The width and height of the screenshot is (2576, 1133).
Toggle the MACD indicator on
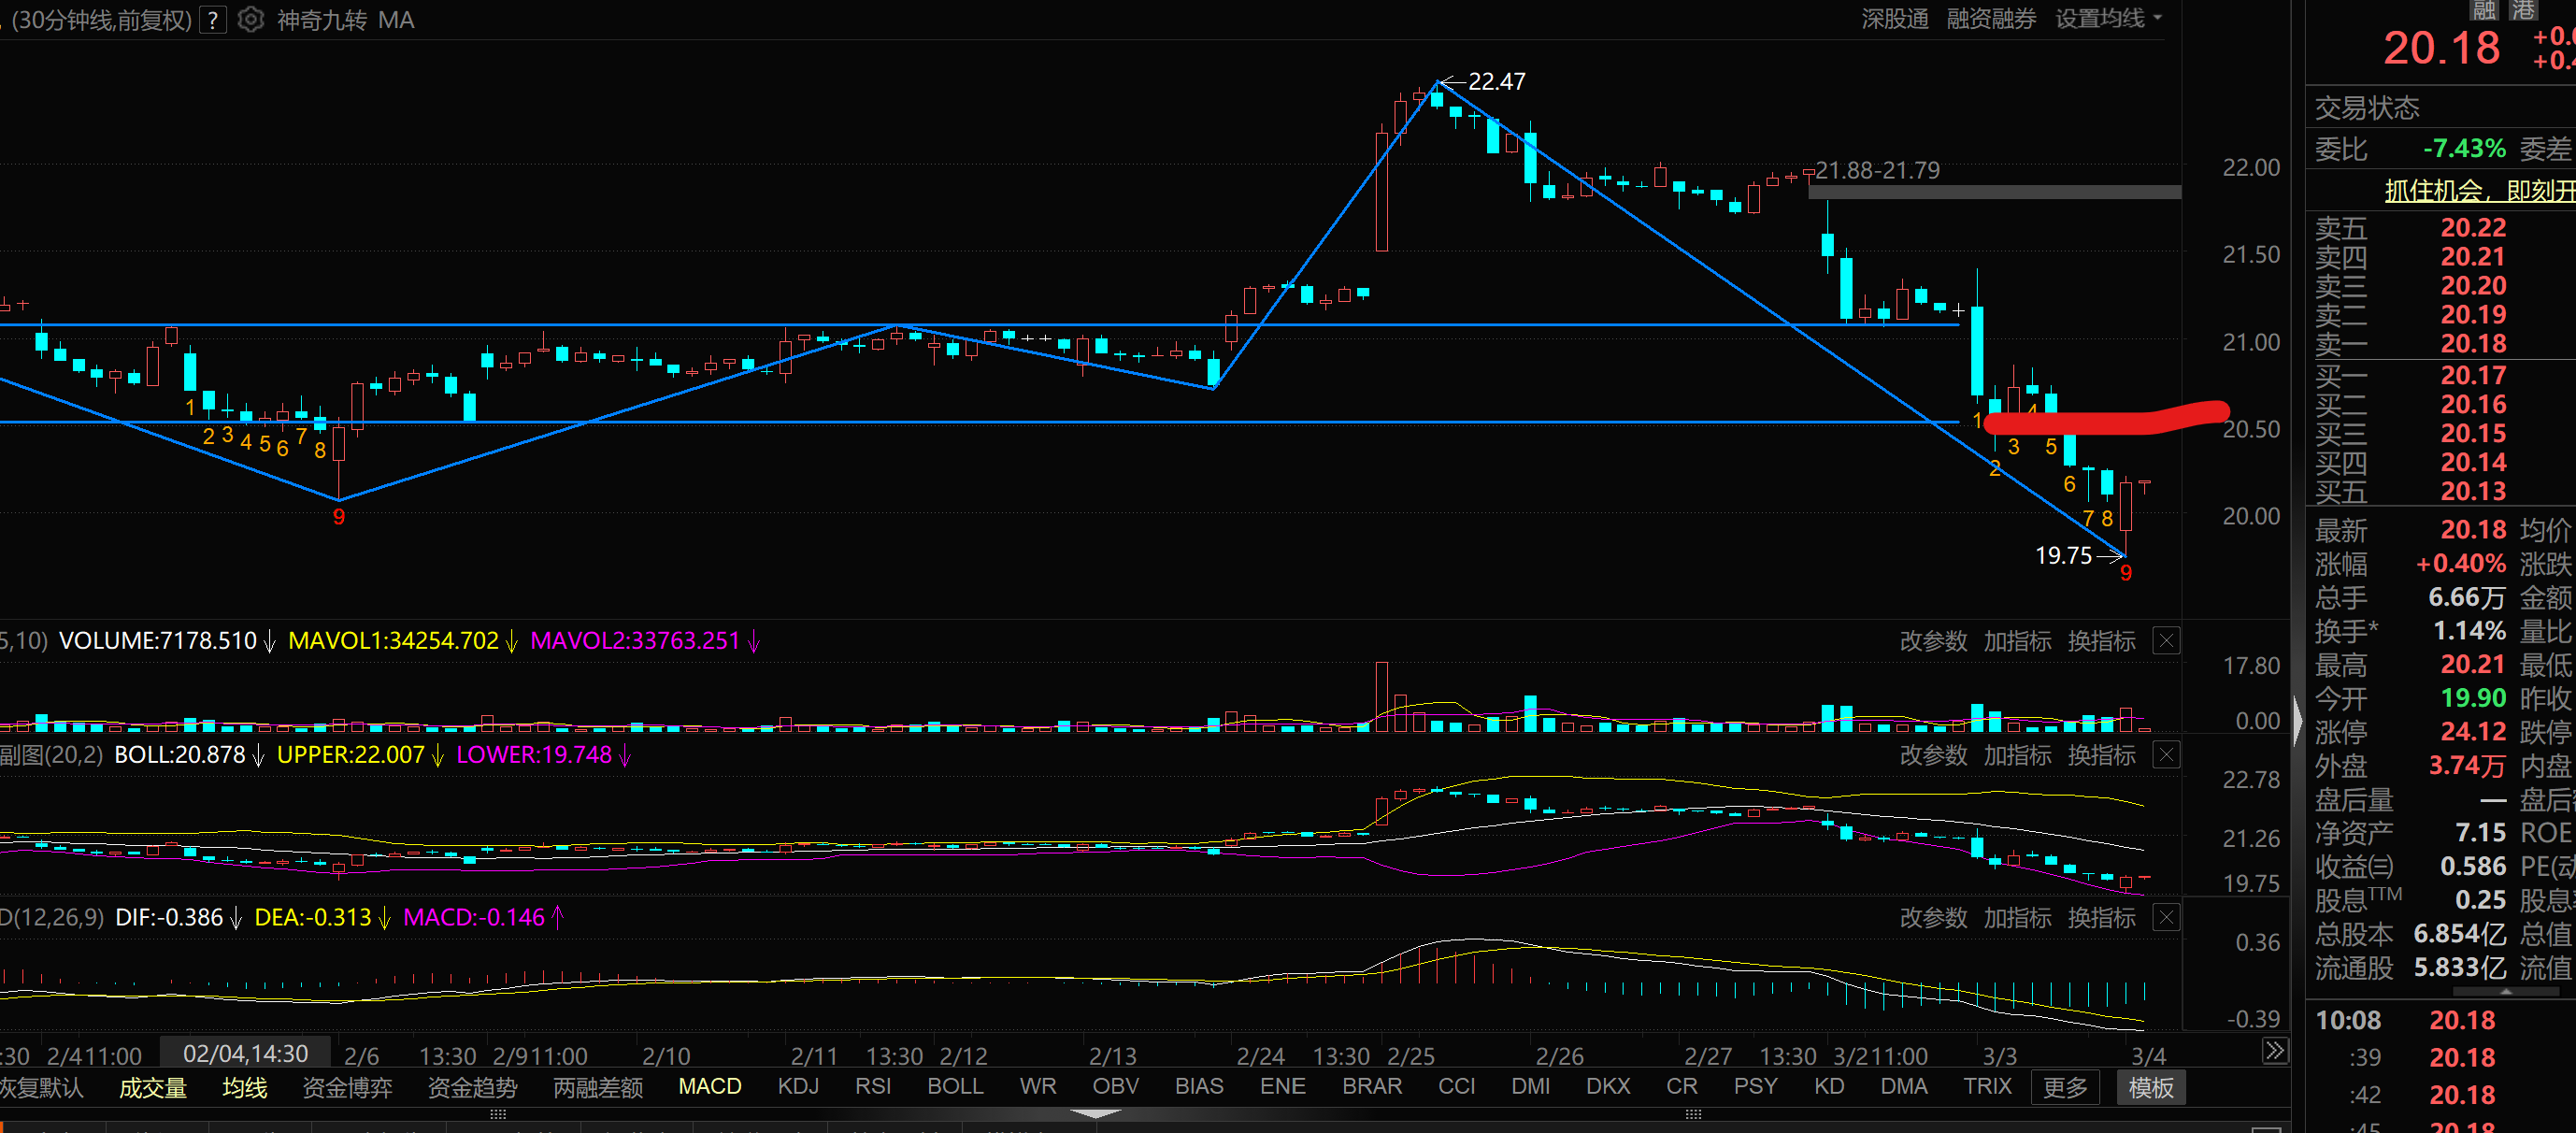point(709,1087)
